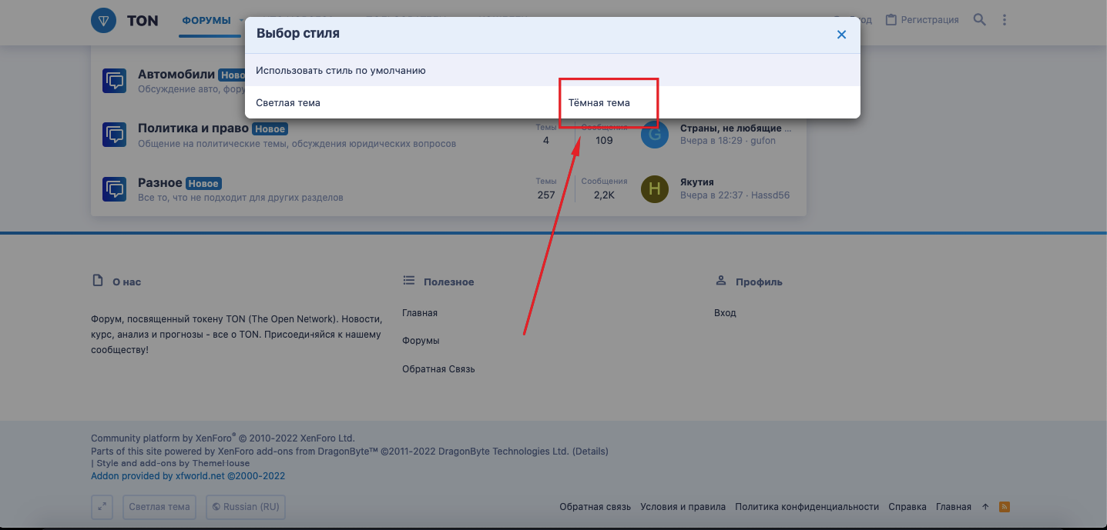
Task: Open the Якутия thread link
Action: 697,182
